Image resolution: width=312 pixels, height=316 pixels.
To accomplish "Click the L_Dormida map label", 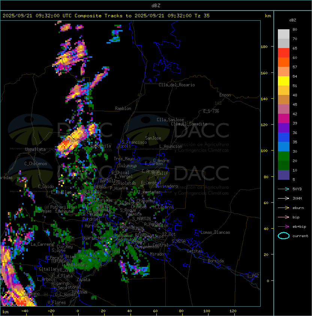I will point(213,261).
